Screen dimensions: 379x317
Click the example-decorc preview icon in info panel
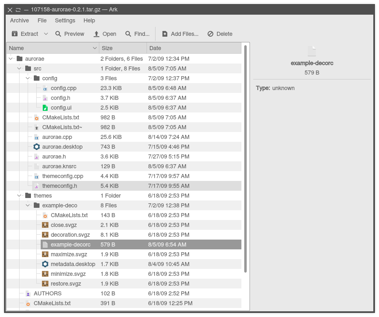312,51
